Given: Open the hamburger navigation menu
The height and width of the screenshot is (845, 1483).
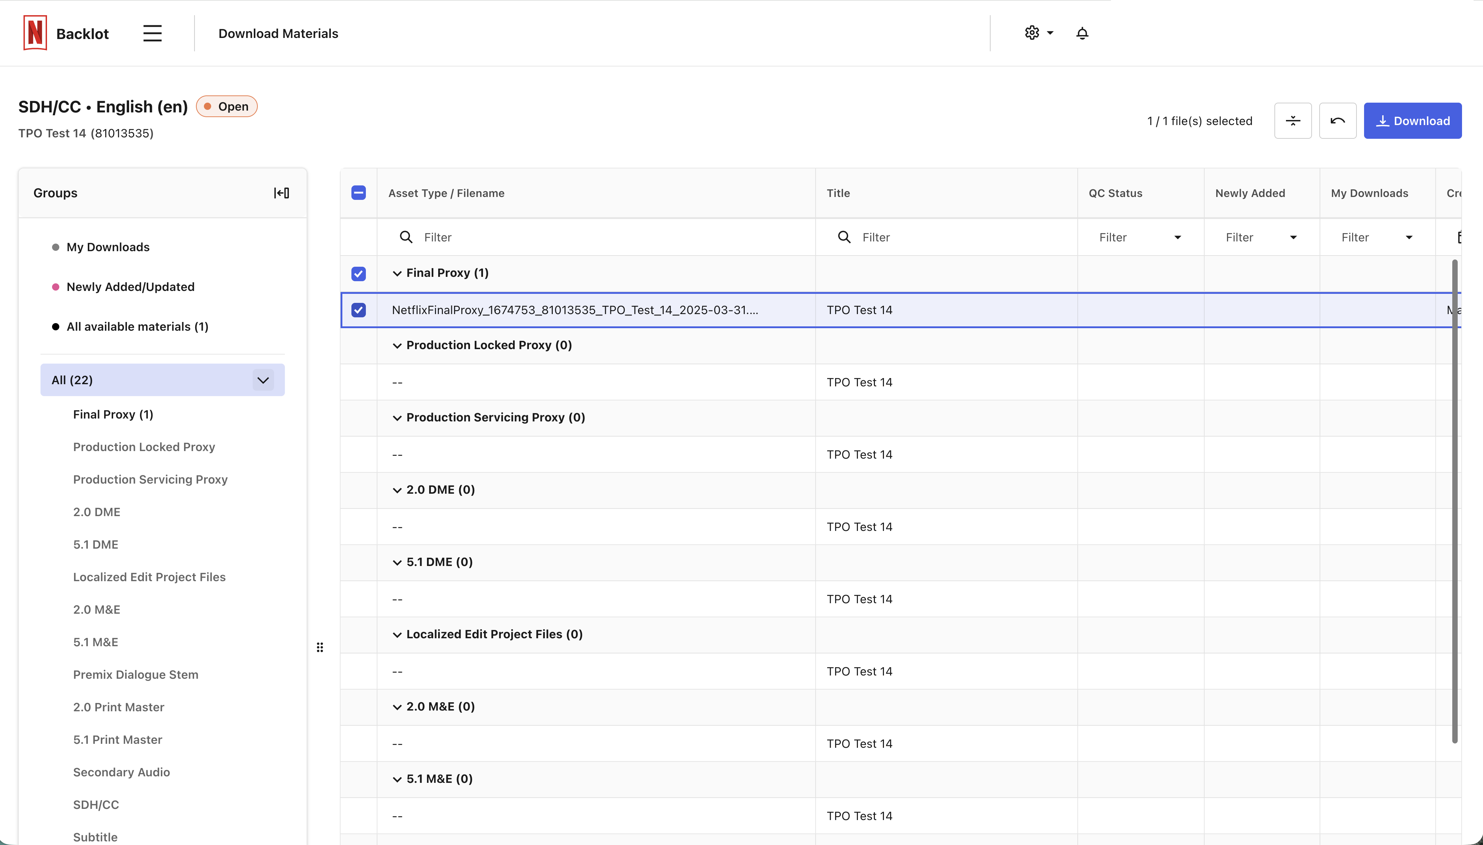Looking at the screenshot, I should tap(152, 33).
